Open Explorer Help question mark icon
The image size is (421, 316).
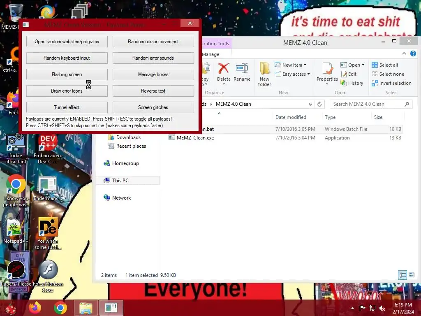pos(413,54)
